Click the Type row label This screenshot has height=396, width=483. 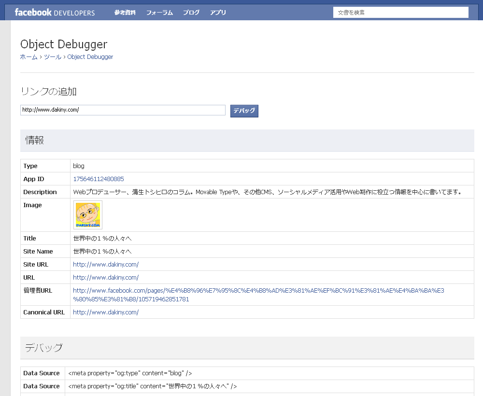pyautogui.click(x=30, y=166)
